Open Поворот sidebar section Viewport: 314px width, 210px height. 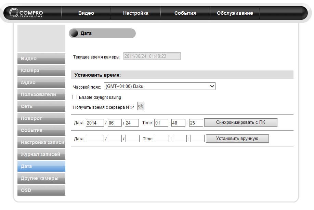[41, 118]
